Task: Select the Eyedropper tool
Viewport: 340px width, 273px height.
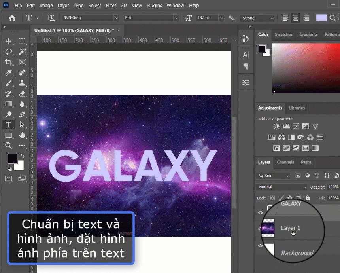Action: [8, 72]
